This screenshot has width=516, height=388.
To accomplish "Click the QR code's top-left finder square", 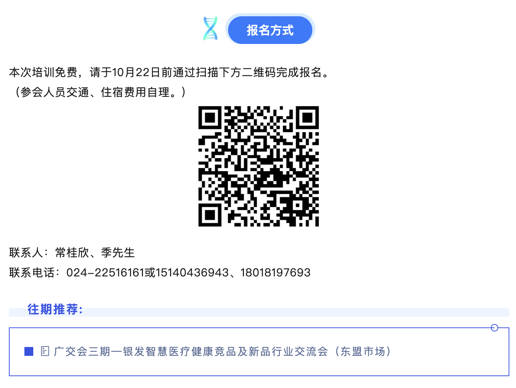I will coord(210,118).
